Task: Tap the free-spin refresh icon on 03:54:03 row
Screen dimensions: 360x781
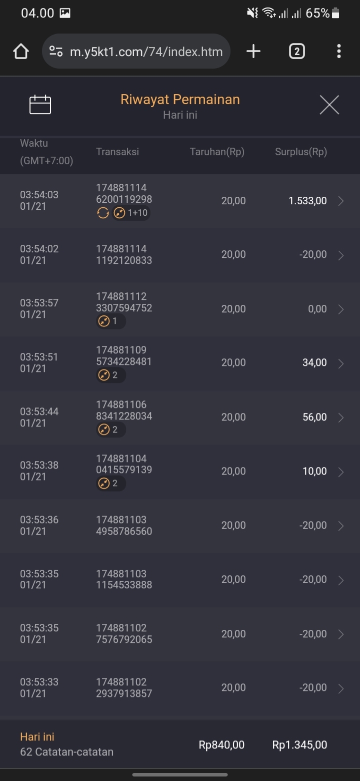Action: point(102,213)
